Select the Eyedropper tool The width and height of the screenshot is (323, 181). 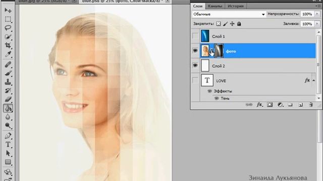(x=8, y=54)
